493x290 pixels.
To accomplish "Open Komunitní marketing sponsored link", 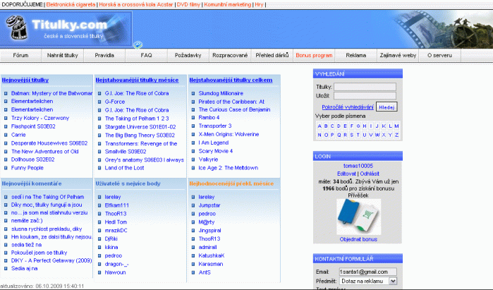I will pyautogui.click(x=228, y=5).
